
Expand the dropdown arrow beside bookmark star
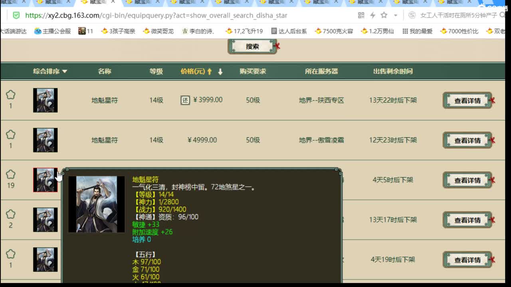396,16
